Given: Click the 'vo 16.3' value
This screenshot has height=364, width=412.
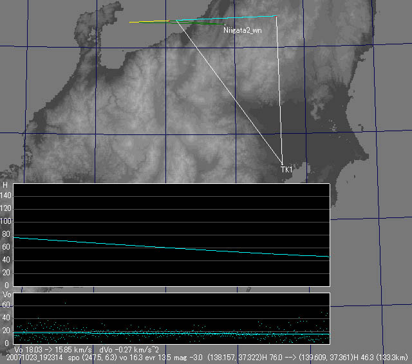Looking at the screenshot, I should point(131,358).
